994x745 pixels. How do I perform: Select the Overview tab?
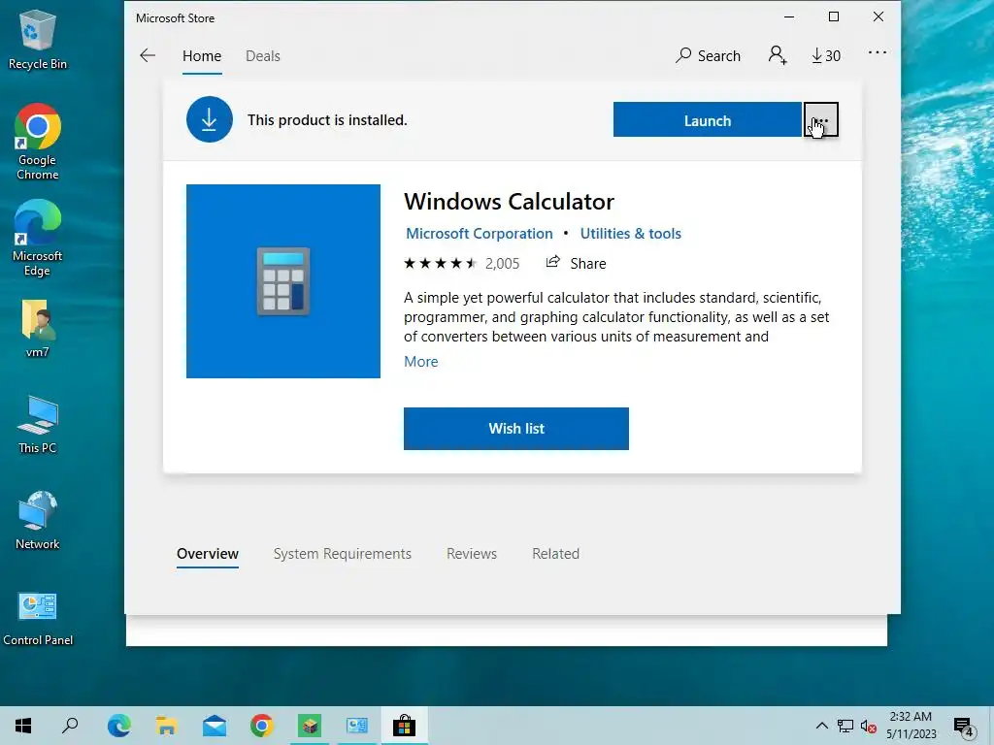208,554
